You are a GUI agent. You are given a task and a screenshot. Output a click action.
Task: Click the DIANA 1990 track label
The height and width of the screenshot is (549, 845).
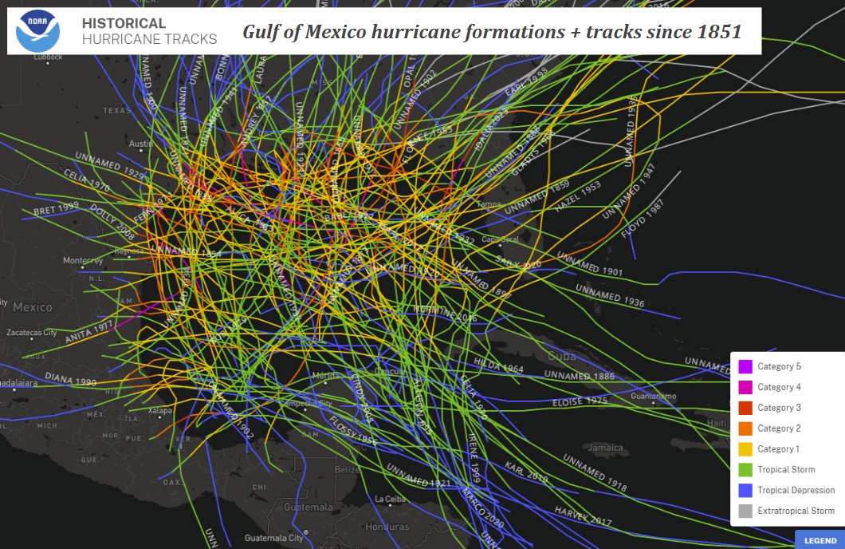click(x=70, y=379)
